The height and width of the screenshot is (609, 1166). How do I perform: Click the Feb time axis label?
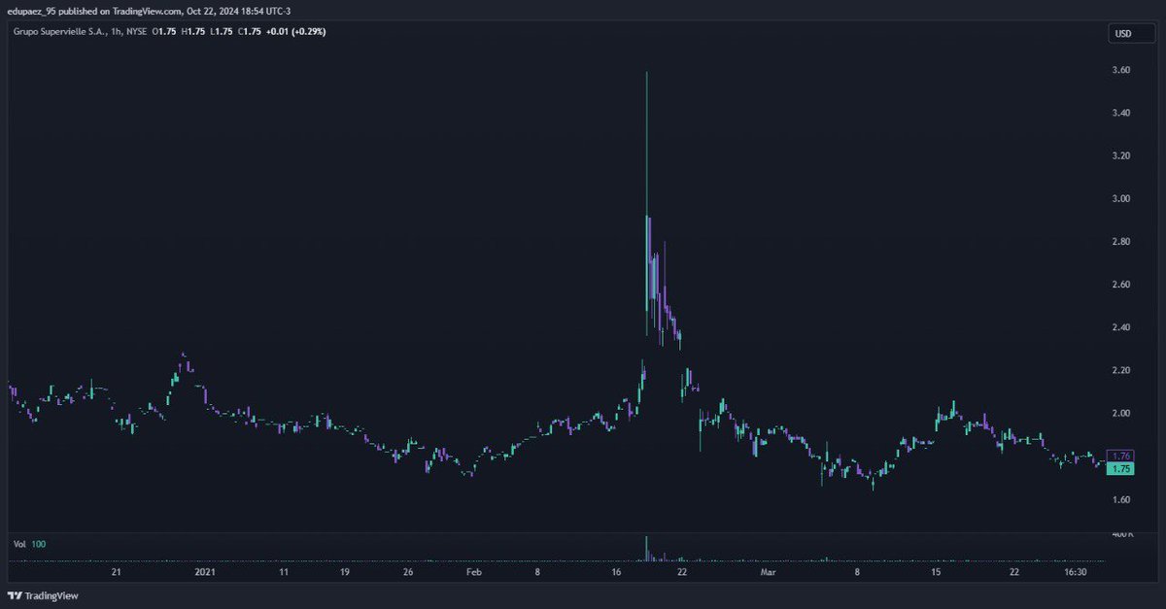click(474, 572)
